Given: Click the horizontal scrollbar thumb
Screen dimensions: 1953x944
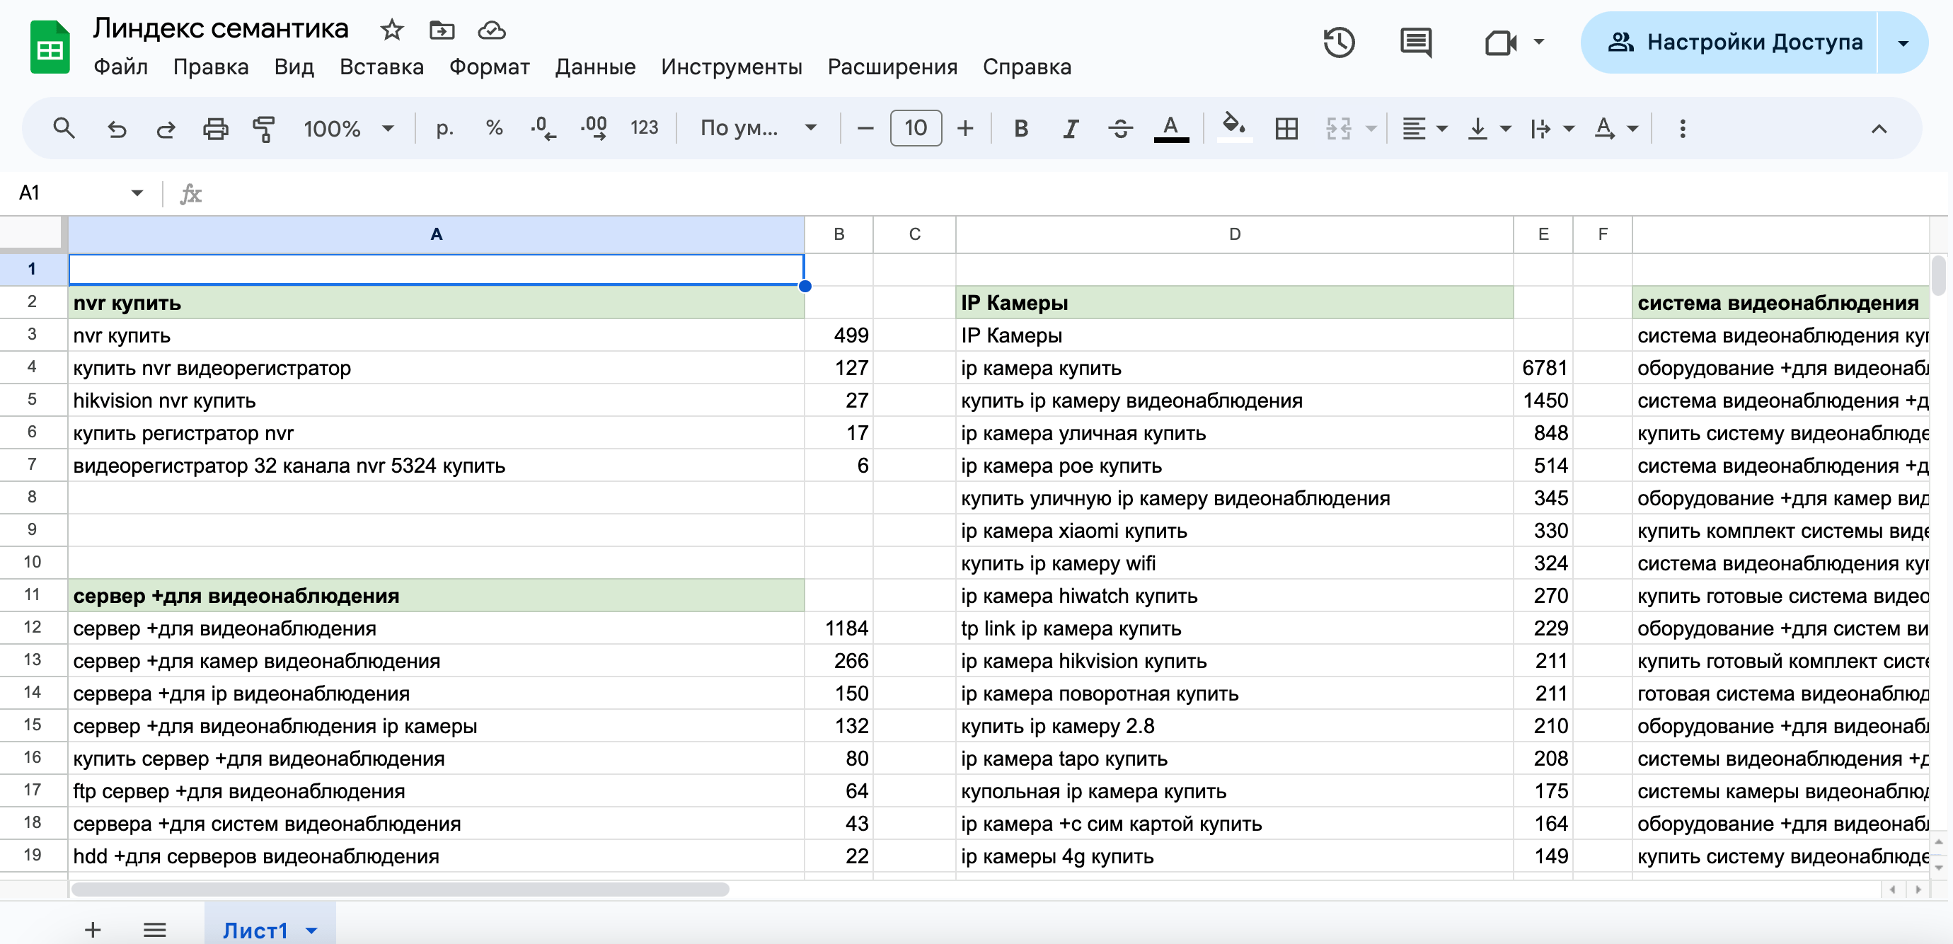Looking at the screenshot, I should [401, 889].
